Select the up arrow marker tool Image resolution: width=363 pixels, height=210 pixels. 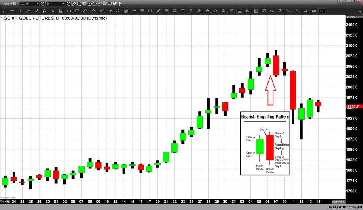tap(199, 11)
